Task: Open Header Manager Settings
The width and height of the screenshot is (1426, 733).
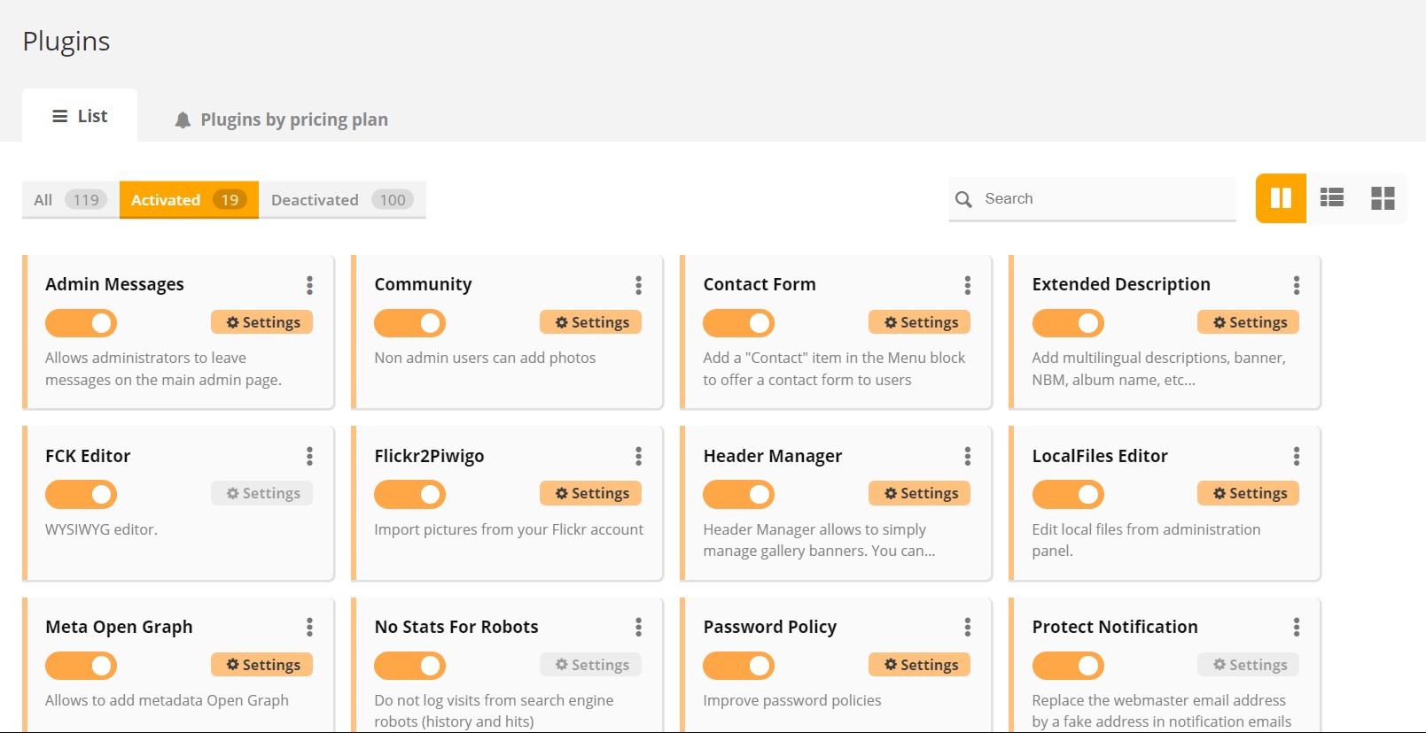Action: (920, 493)
